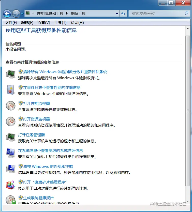The width and height of the screenshot is (192, 212).
Task: Click description 查看系统性能图表并收集数据日志。
Action: pos(48,110)
